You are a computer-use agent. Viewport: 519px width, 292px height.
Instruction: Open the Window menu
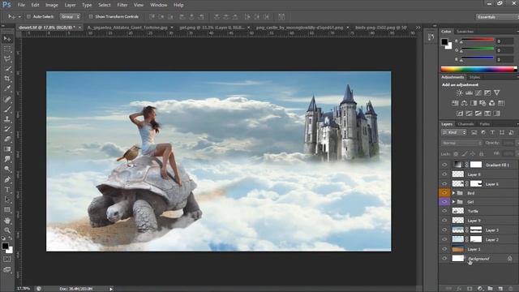coord(159,5)
